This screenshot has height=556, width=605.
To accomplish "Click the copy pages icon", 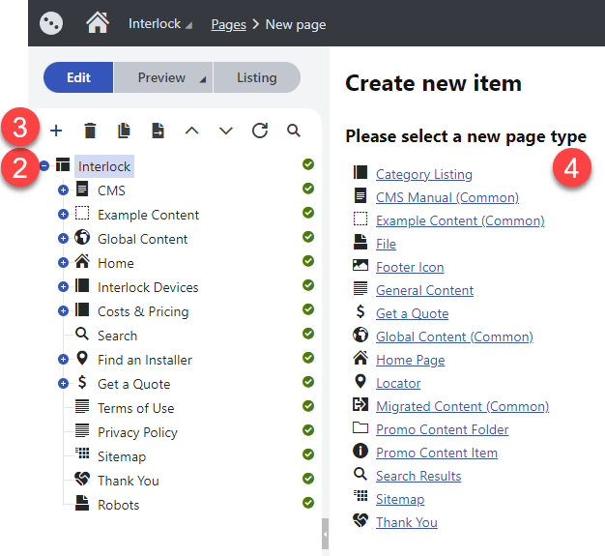I will pyautogui.click(x=124, y=131).
